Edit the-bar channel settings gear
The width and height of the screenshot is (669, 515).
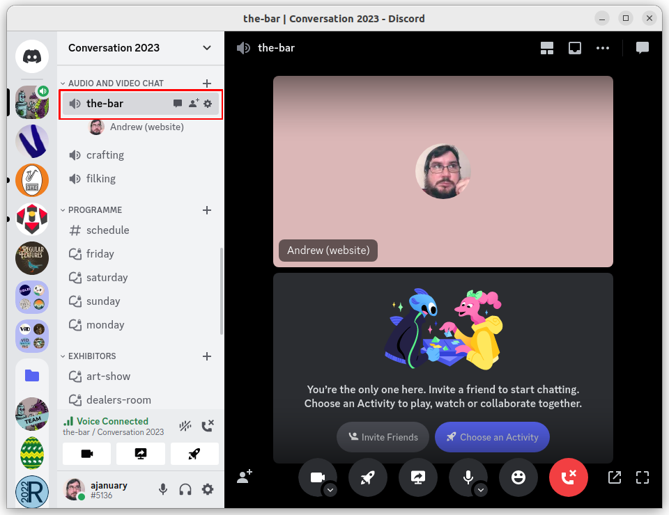point(208,104)
